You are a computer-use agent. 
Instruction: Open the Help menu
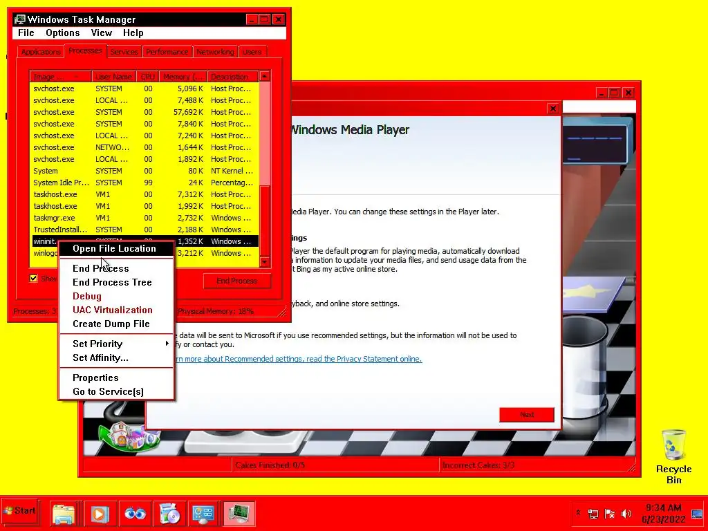[133, 33]
